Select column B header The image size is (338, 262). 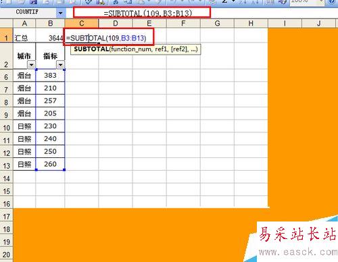pos(50,24)
